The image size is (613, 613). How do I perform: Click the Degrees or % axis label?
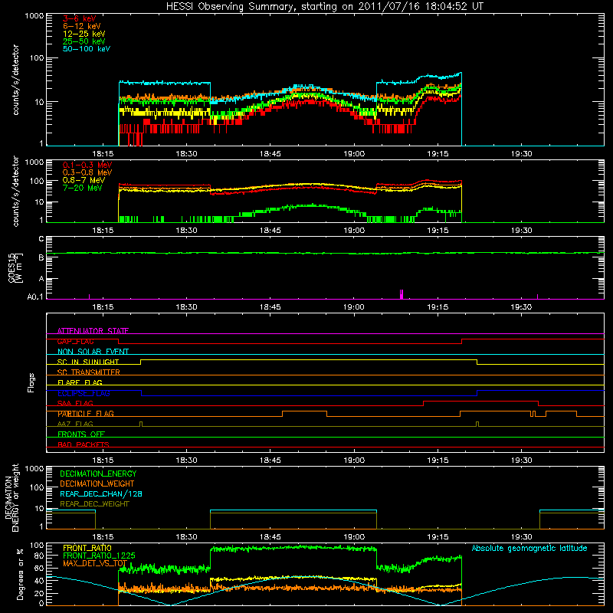tap(20, 574)
